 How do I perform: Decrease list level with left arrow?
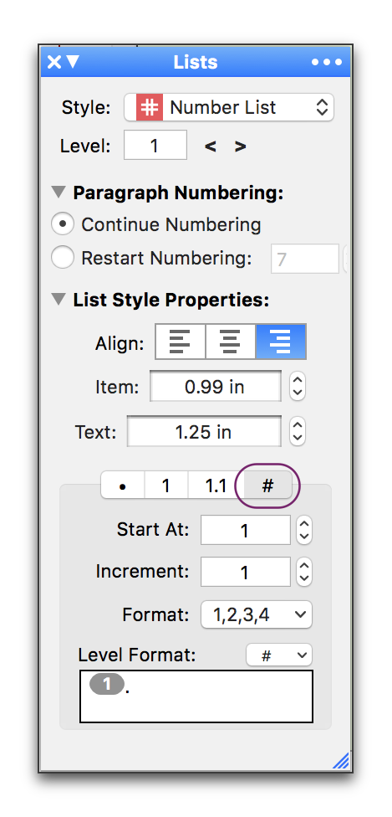coord(211,146)
